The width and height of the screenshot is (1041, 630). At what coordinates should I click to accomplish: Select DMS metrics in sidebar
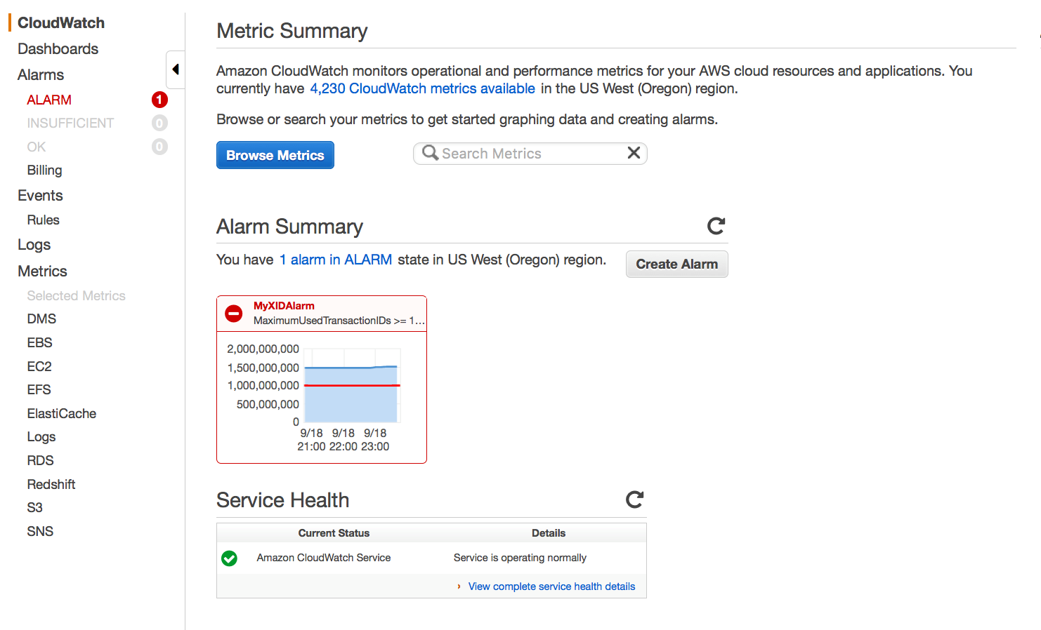41,319
